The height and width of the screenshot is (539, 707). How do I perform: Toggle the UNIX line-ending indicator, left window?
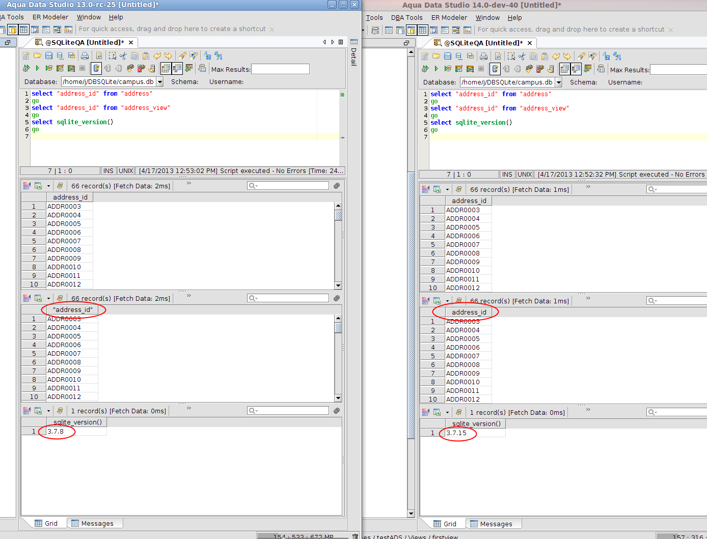(x=126, y=171)
